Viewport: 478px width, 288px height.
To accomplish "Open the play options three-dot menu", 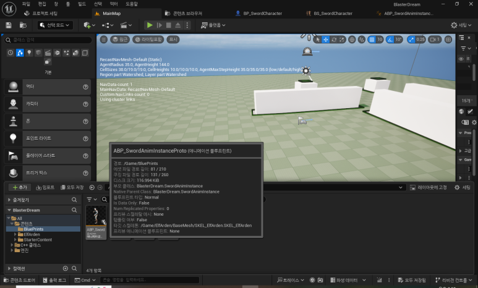I will [187, 25].
